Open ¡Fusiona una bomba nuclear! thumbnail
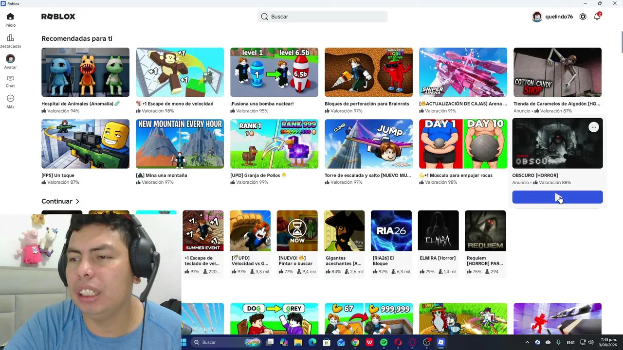The image size is (623, 350). (x=274, y=72)
